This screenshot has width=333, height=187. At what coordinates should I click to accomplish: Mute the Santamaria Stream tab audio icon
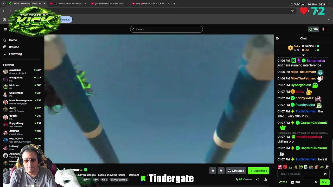(x=40, y=4)
